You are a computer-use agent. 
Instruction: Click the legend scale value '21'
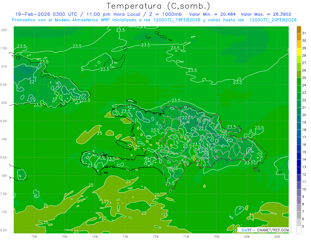tap(304, 107)
